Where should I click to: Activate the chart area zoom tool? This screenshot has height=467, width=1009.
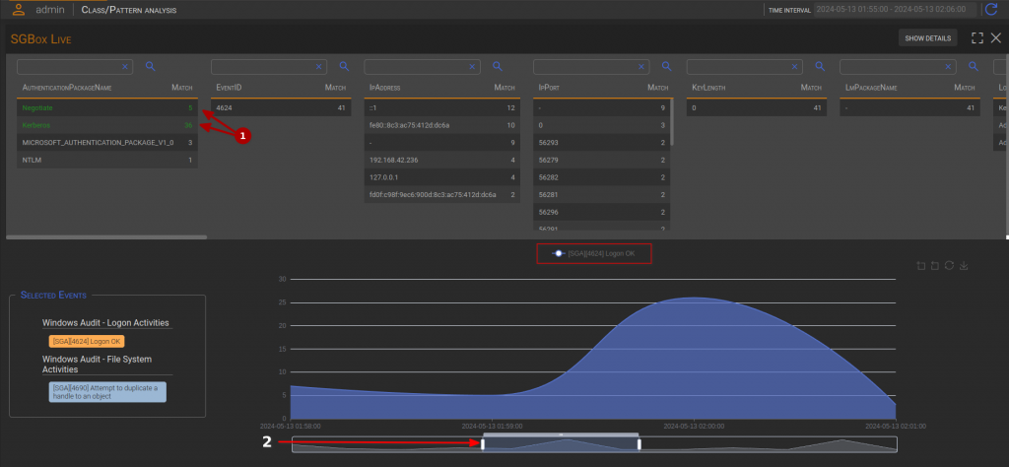point(921,266)
